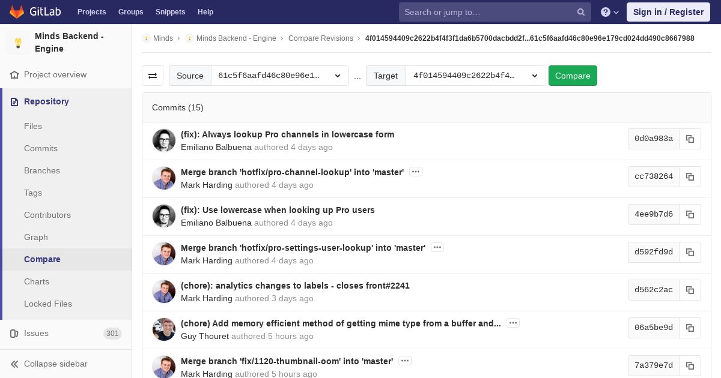Open 'Merge branch hotfix/pro-settings-user-lookup' commit link
Screen dimensions: 721x378
pyautogui.click(x=303, y=248)
